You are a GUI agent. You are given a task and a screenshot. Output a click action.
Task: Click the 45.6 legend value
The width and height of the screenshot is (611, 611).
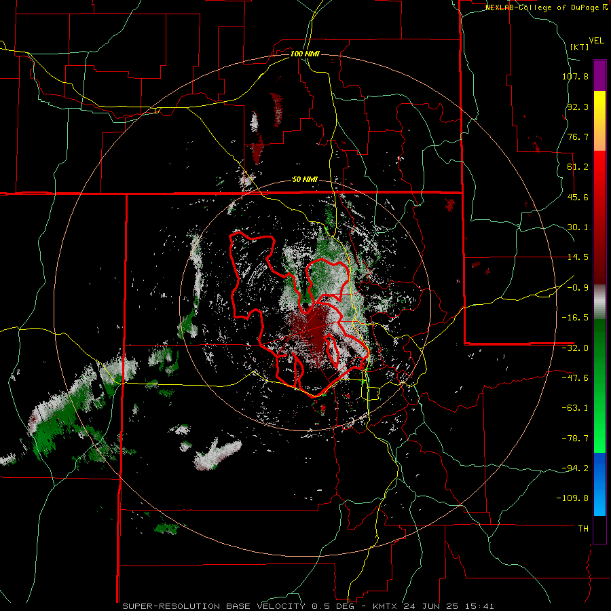pos(578,197)
